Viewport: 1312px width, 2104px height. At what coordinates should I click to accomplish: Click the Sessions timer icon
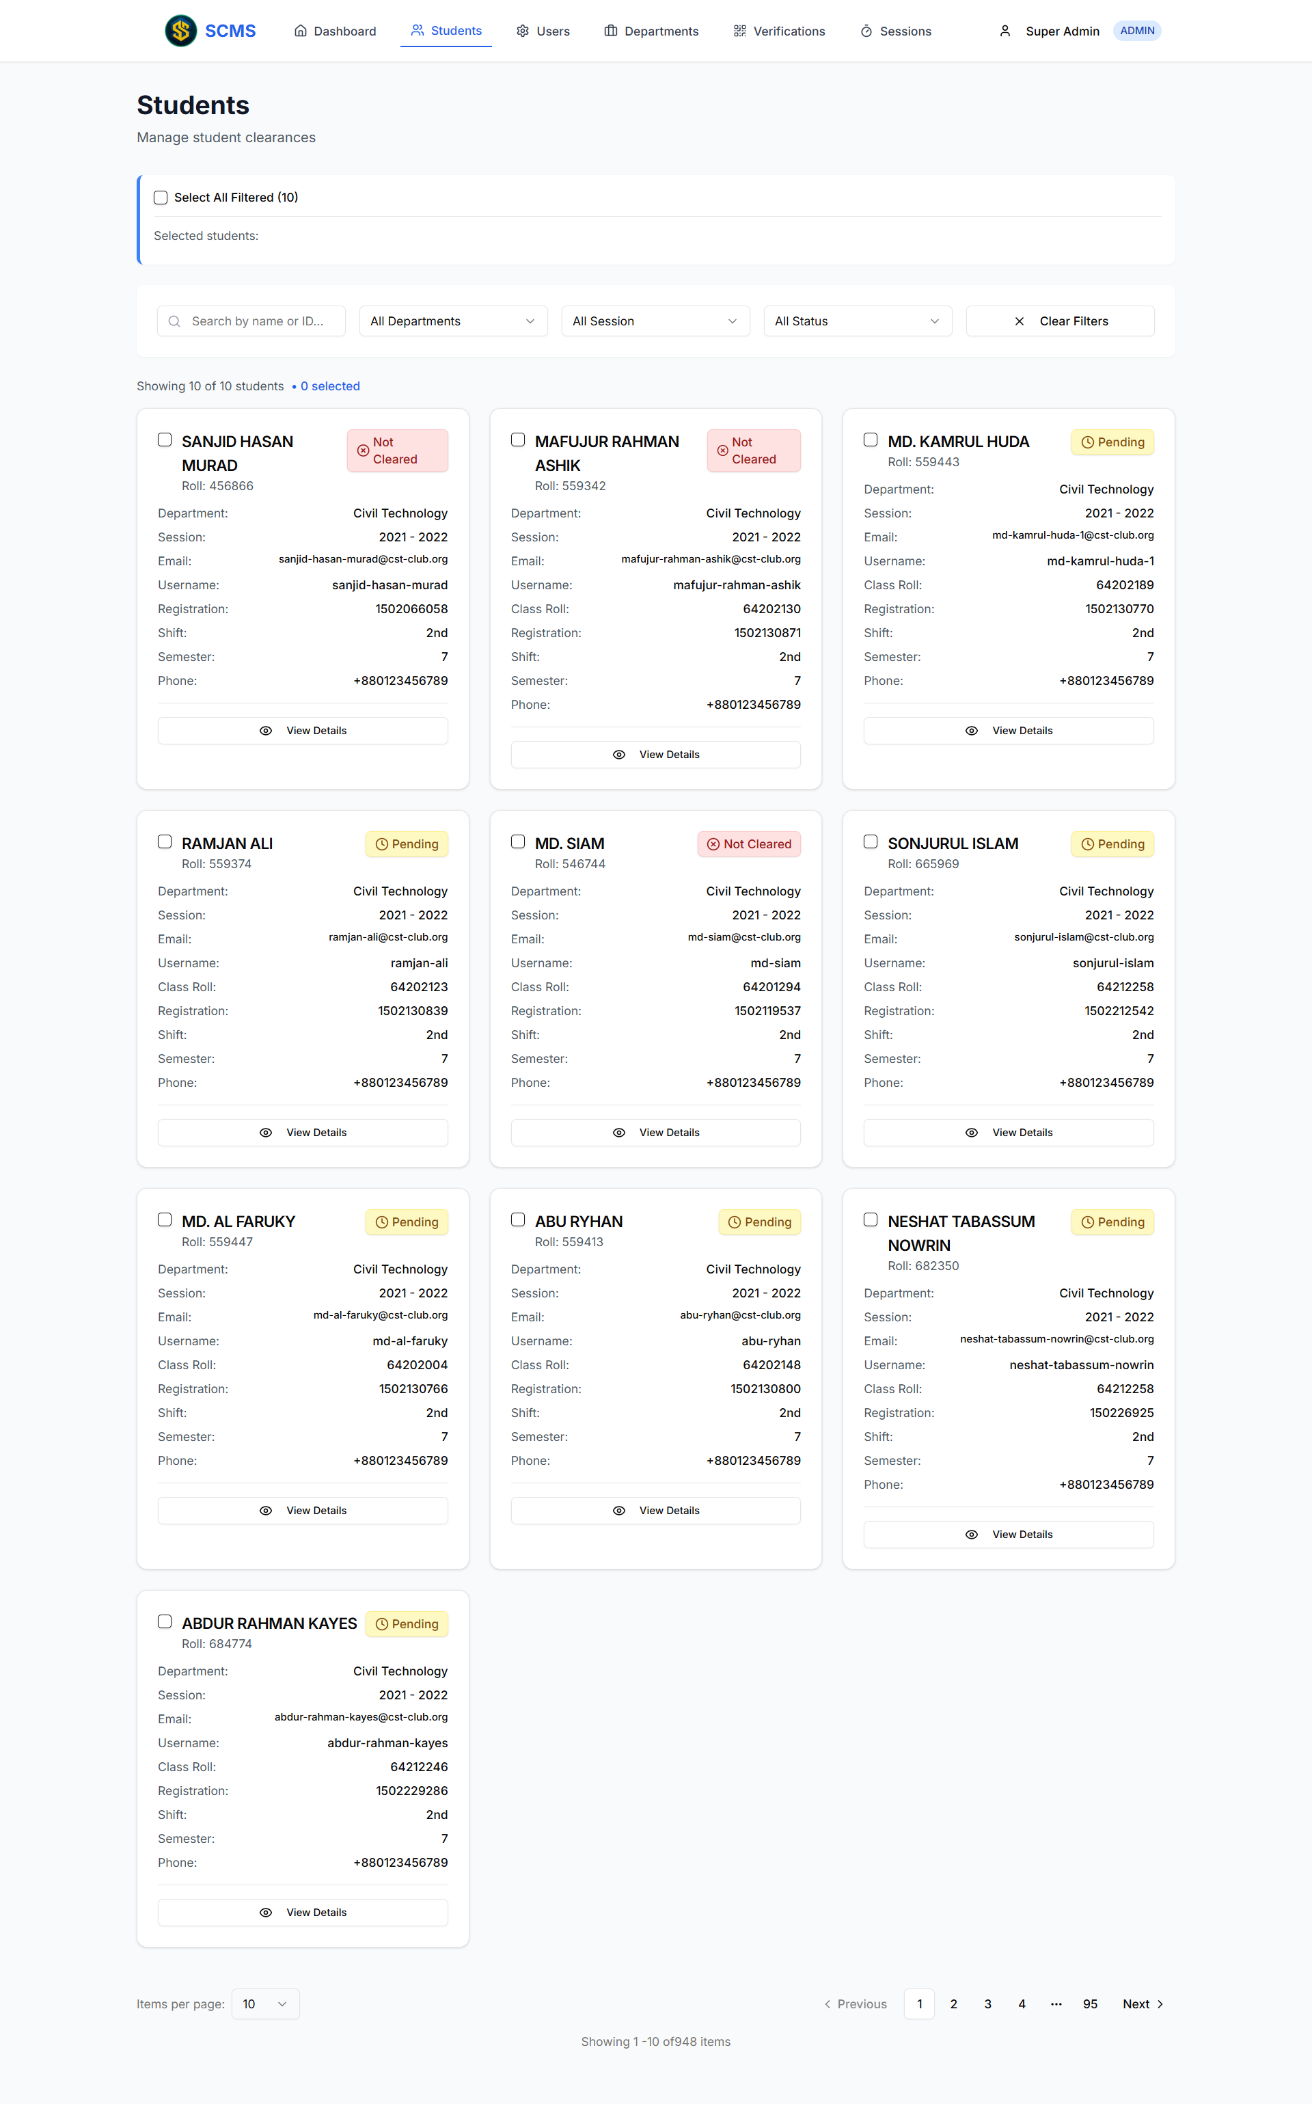(866, 31)
